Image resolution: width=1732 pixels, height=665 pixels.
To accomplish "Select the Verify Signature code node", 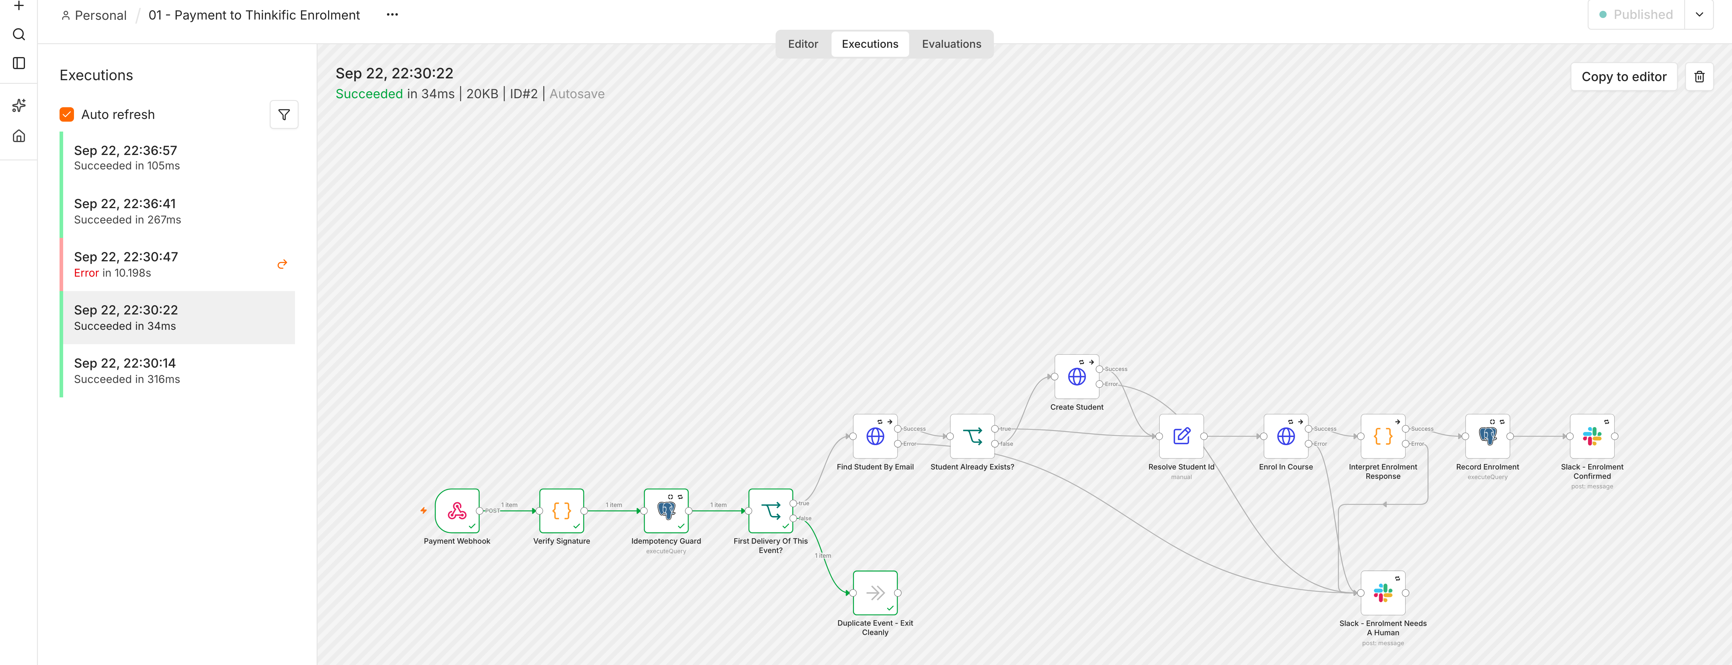I will click(x=561, y=511).
